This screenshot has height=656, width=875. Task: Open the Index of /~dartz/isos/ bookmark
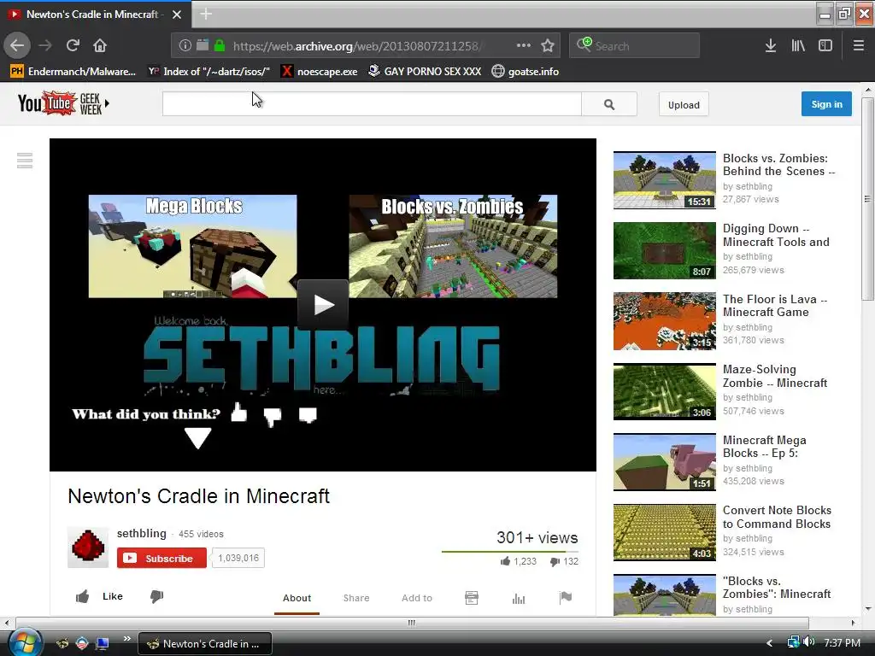pos(208,72)
